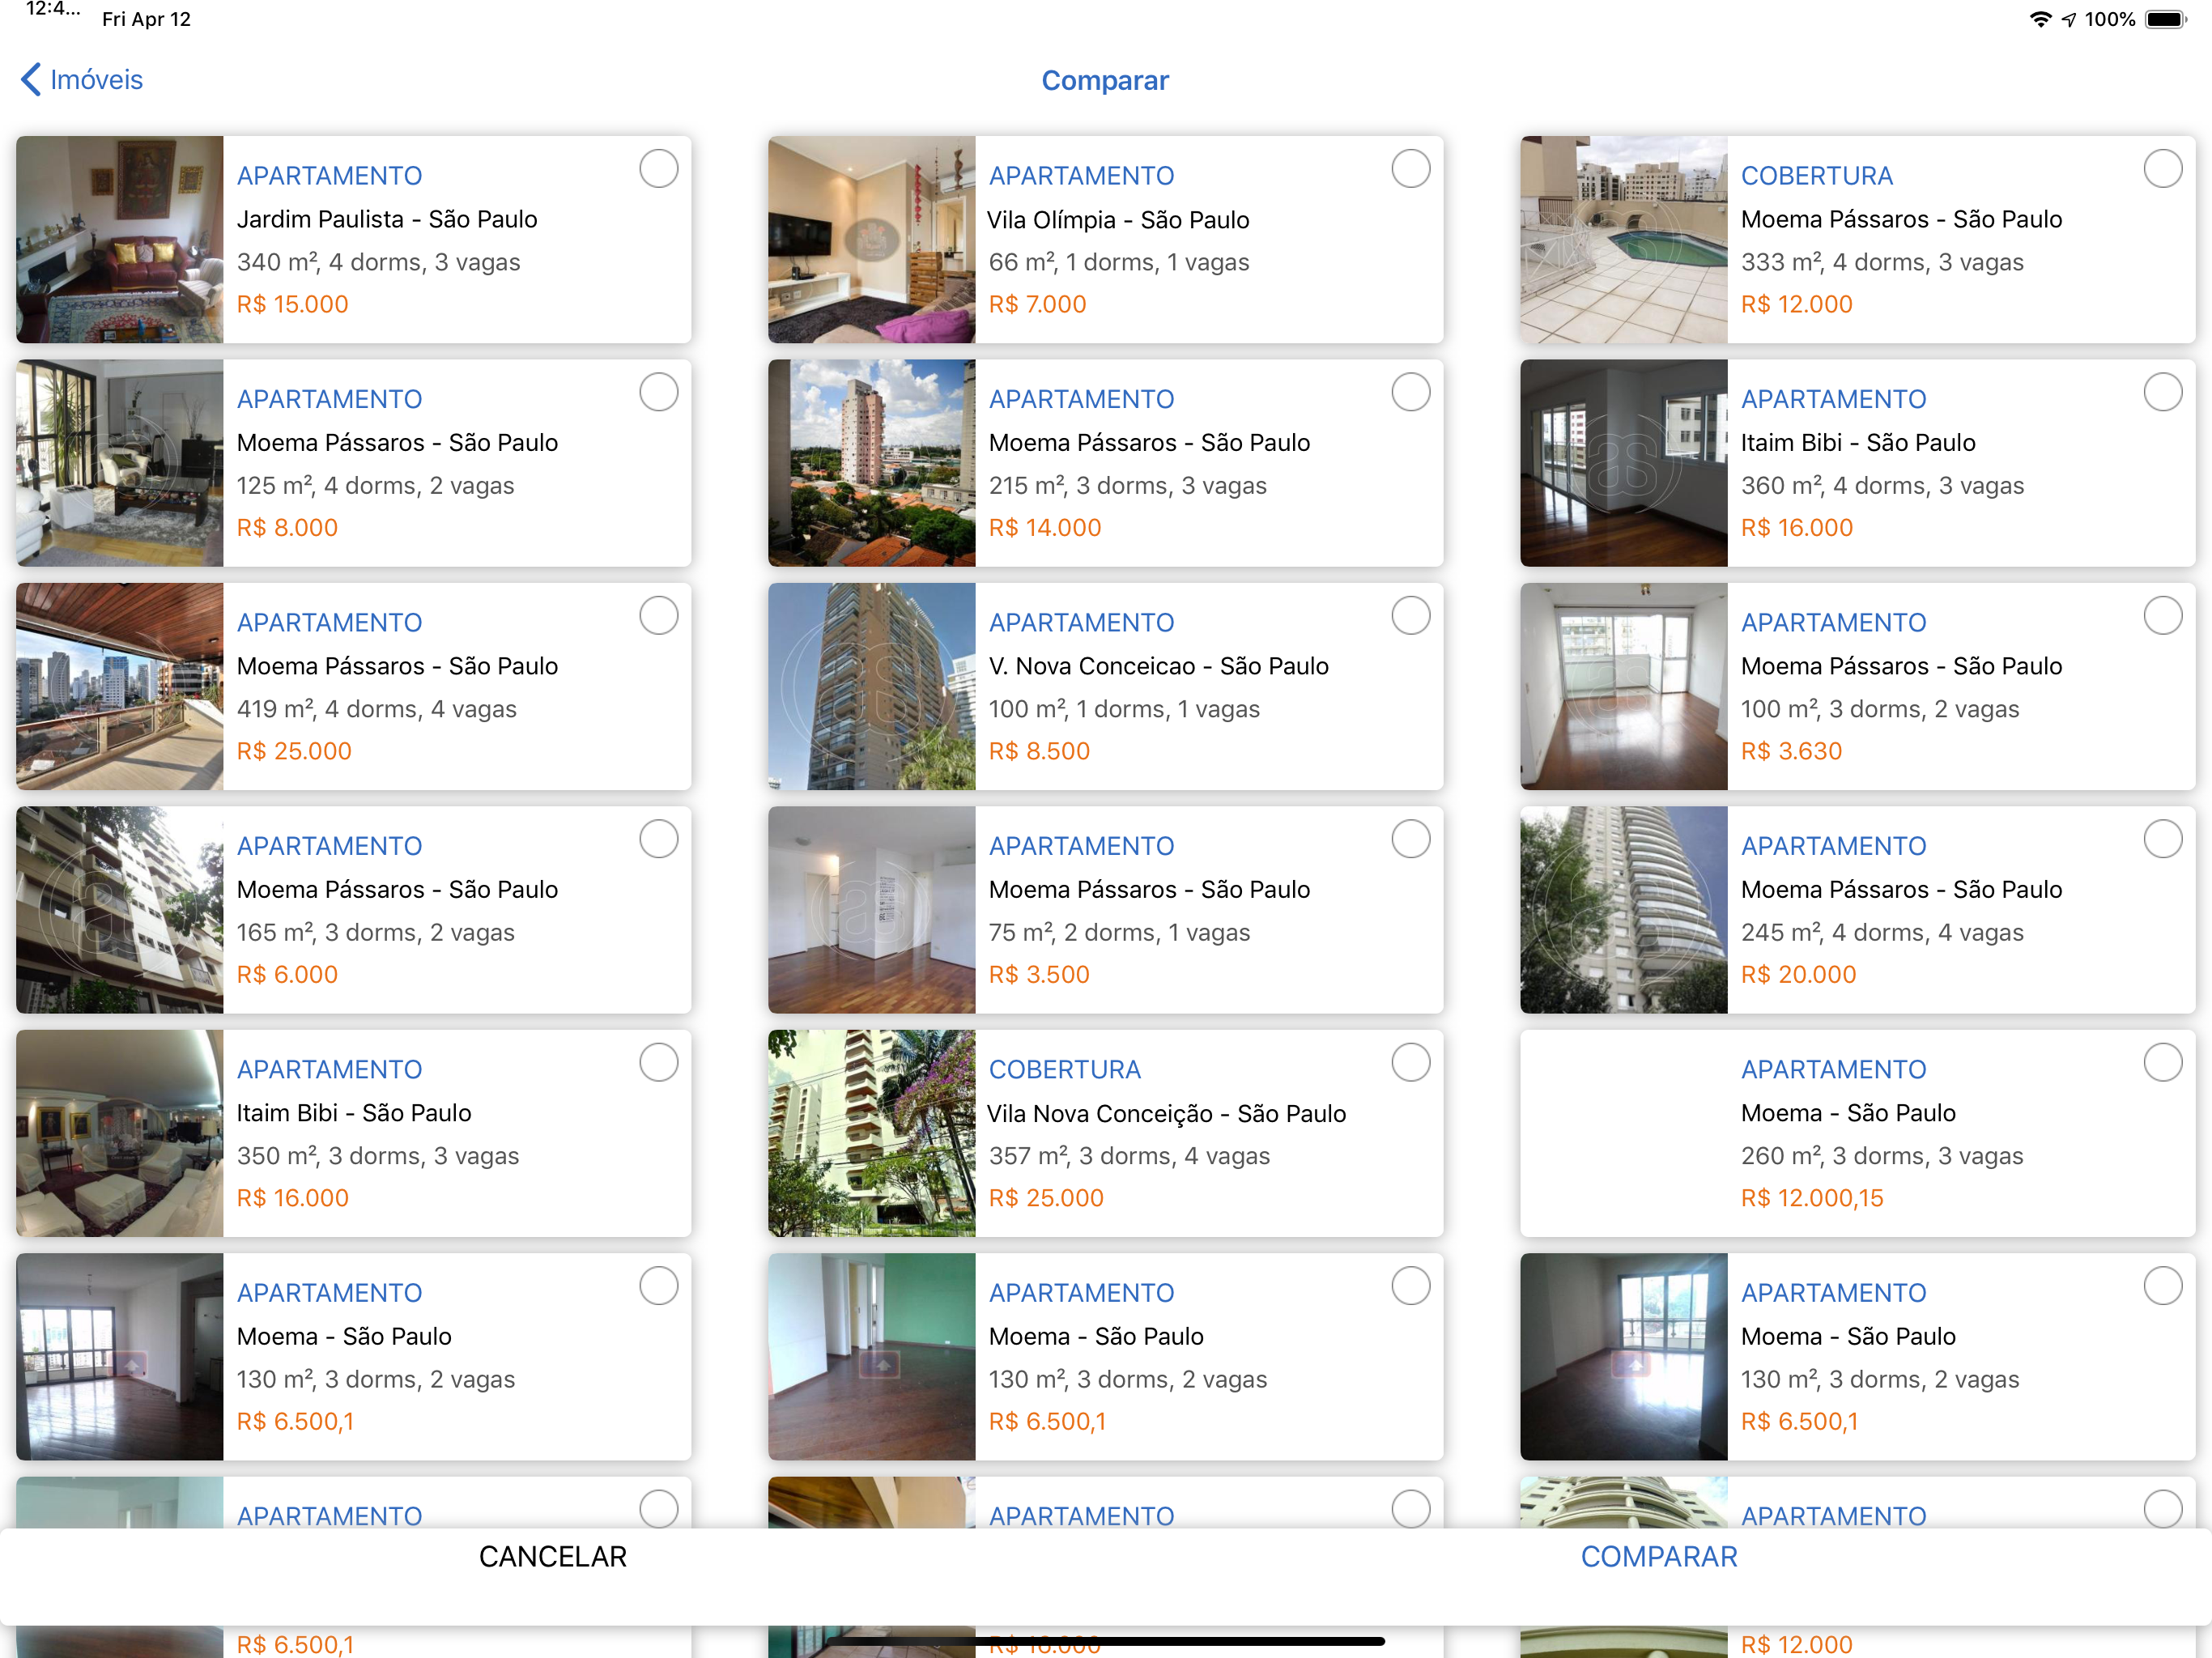Viewport: 2212px width, 1658px height.
Task: Click the CANCELAR button
Action: [553, 1557]
